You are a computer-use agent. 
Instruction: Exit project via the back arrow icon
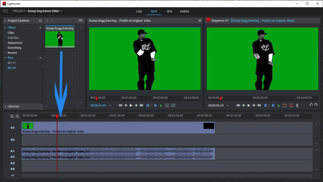(5, 11)
